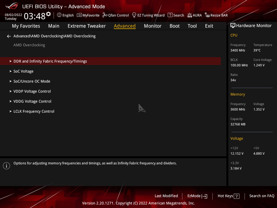277x208 pixels.
Task: Expand the VDDP Voltage Control arrow
Action: [x=11, y=91]
